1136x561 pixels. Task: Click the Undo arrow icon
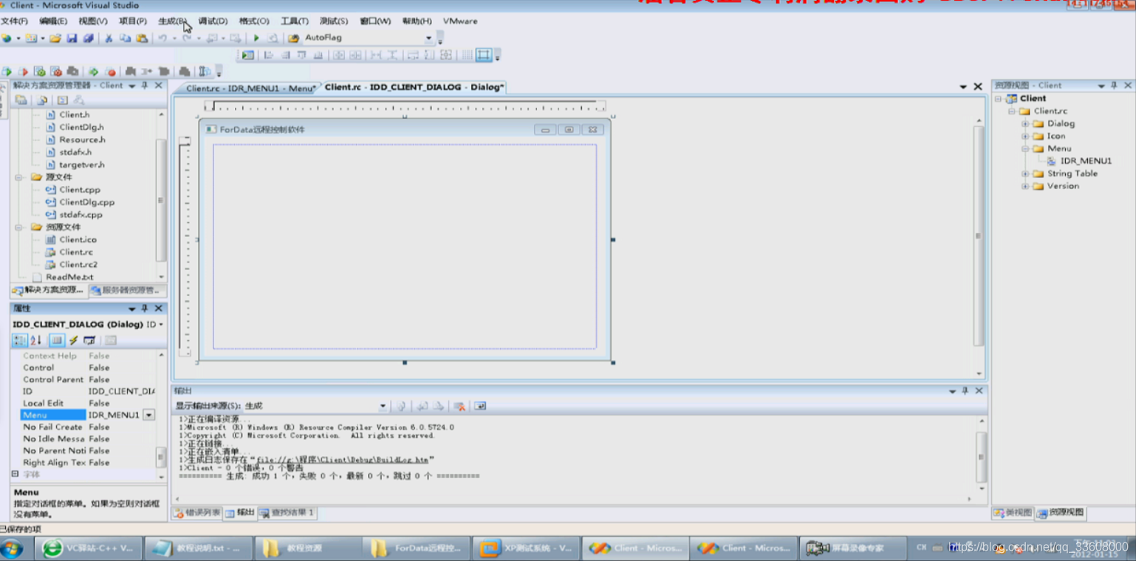coord(162,38)
